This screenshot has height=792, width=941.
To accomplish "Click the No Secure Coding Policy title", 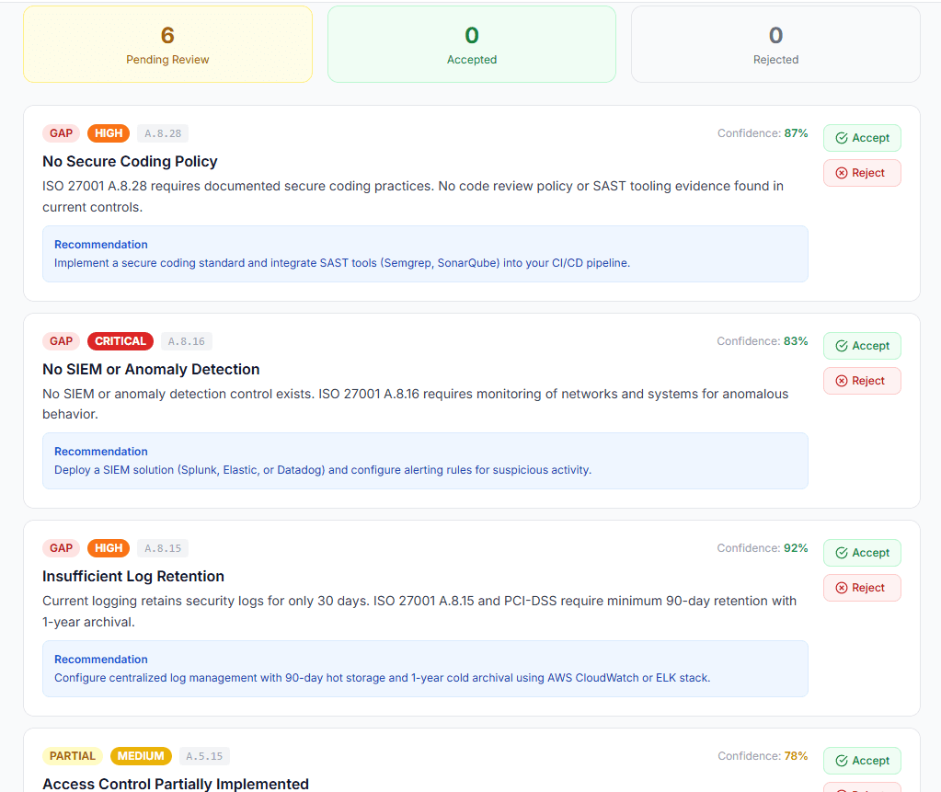I will [130, 161].
